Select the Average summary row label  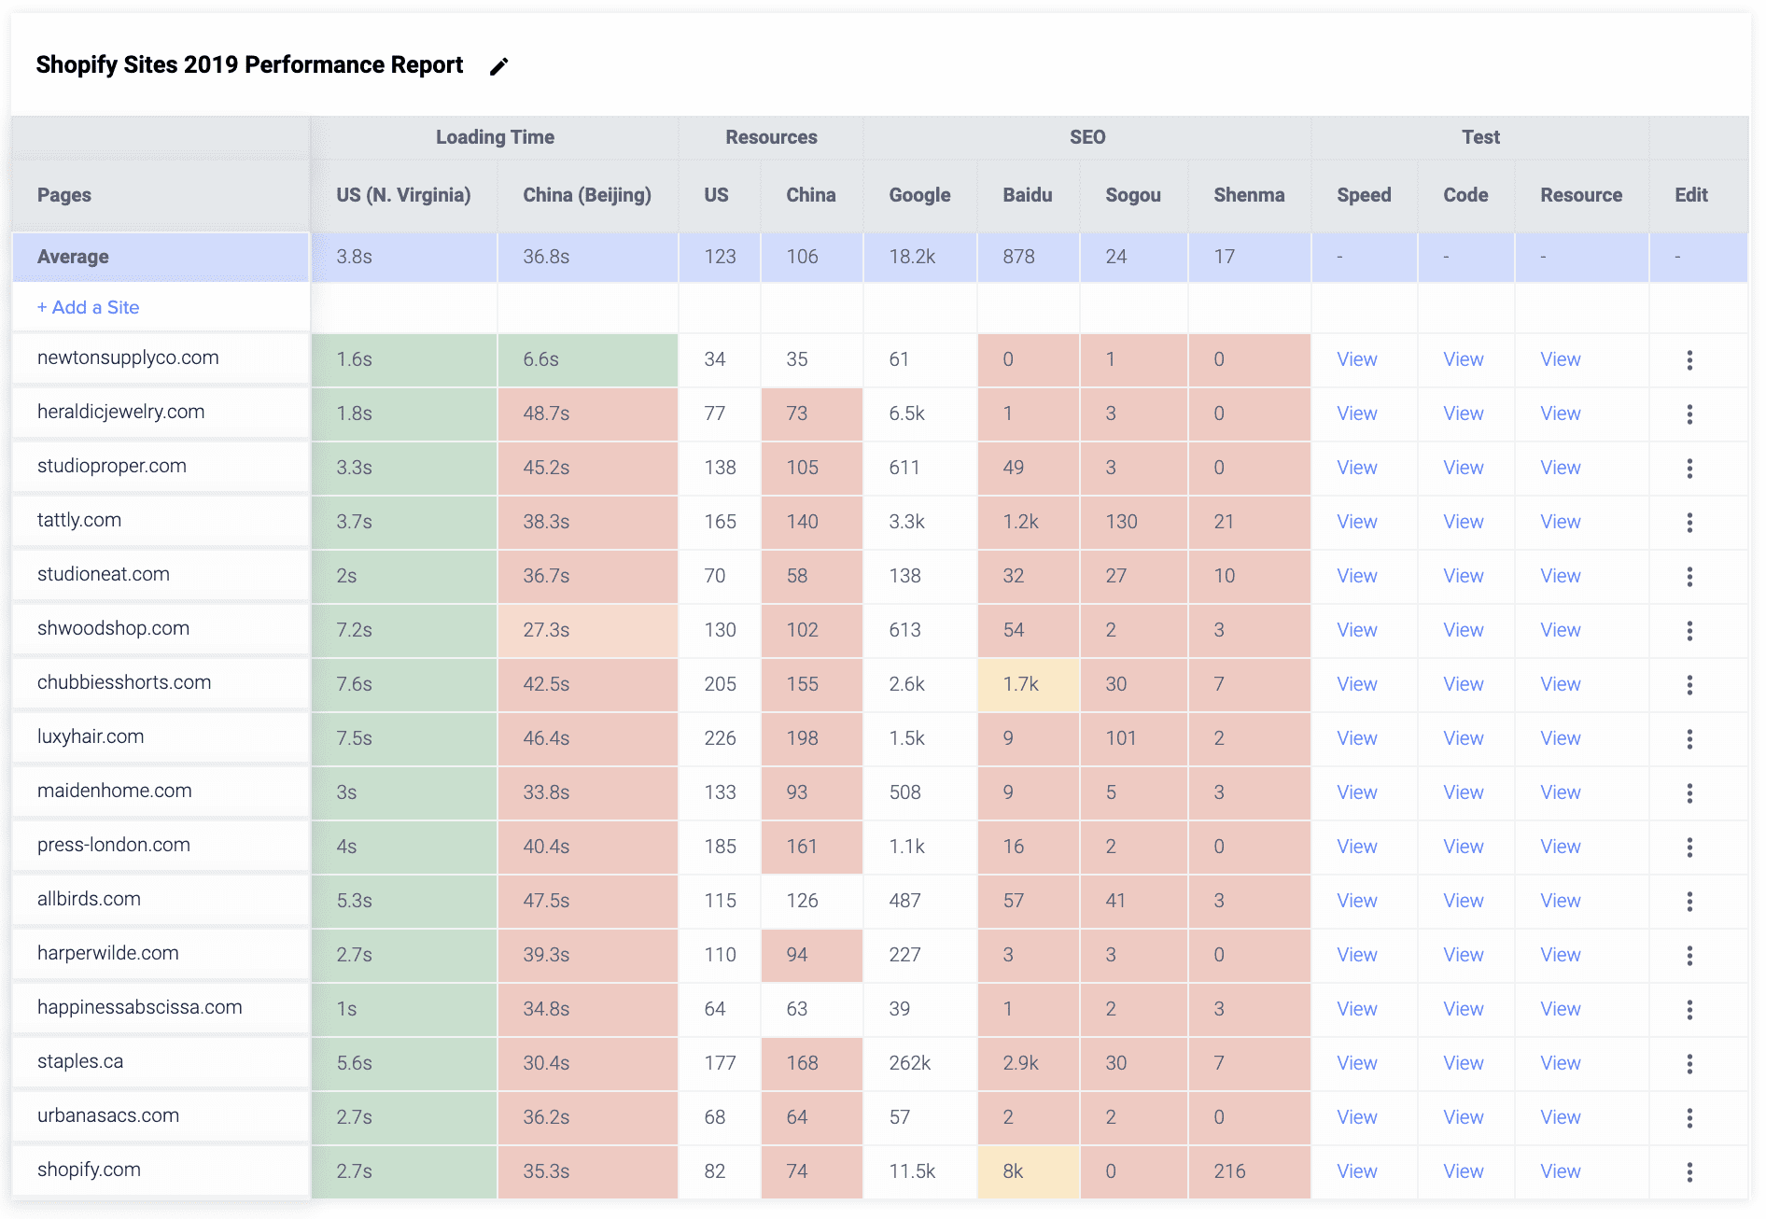pos(73,257)
